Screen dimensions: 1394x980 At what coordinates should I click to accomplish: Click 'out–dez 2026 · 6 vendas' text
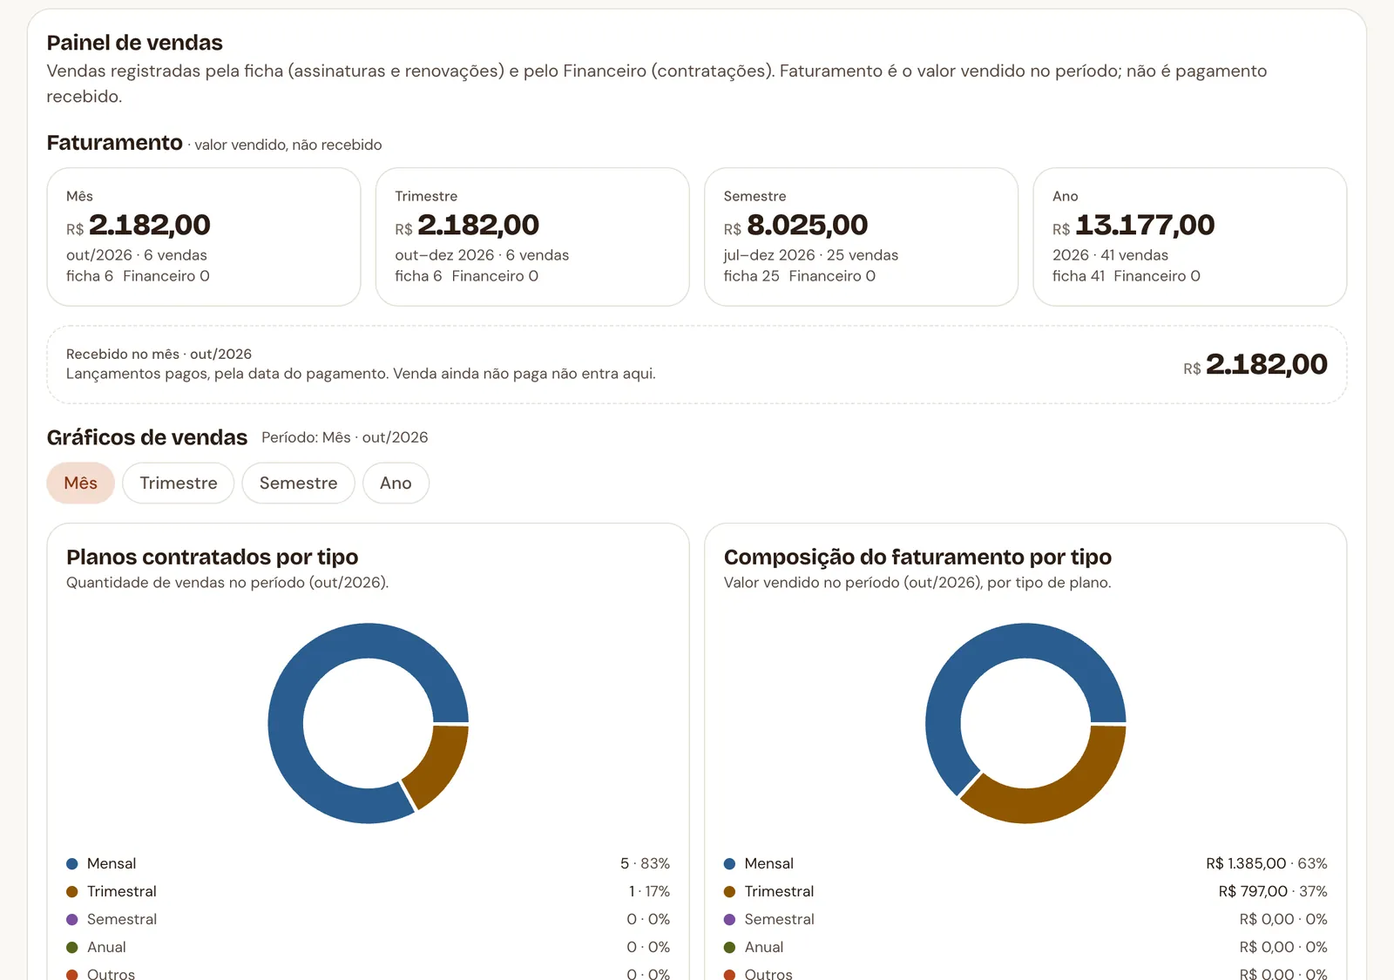482,255
